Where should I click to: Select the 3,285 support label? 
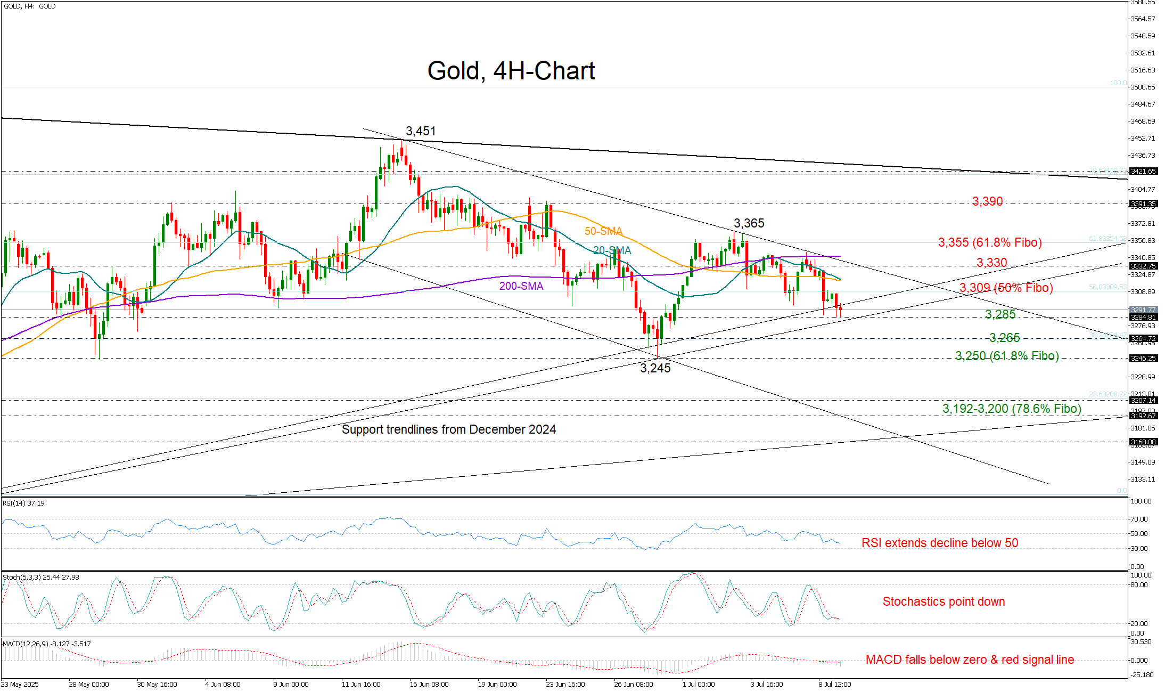tap(1000, 314)
